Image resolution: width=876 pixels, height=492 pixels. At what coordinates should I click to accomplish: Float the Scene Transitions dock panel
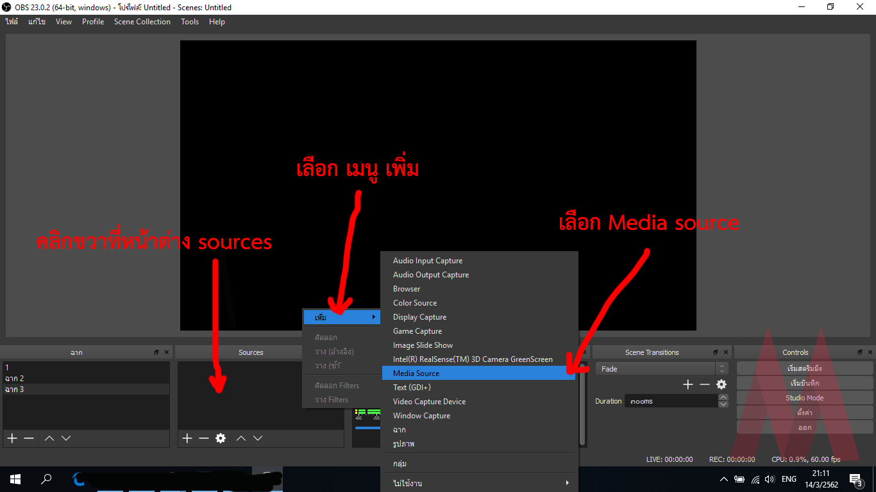click(716, 352)
